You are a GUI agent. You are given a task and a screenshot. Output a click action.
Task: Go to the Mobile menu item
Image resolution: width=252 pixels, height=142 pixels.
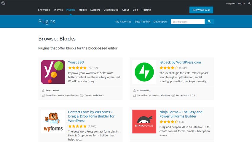(83, 10)
